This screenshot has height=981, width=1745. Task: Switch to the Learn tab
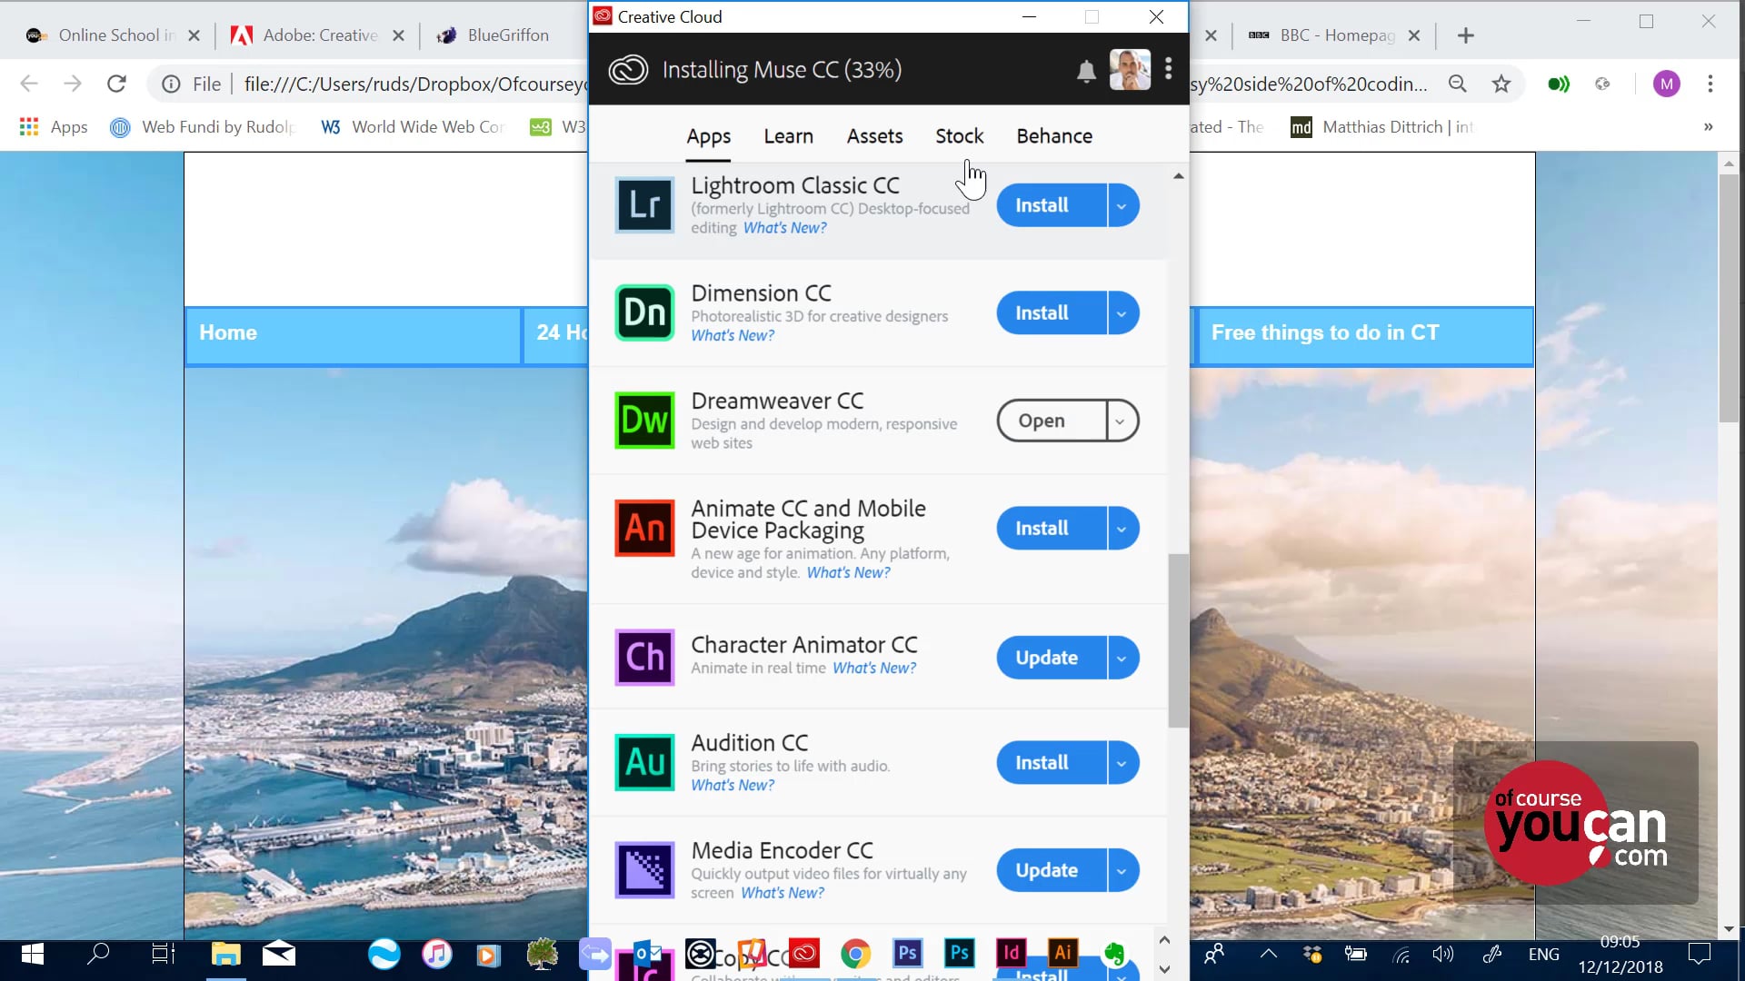click(x=788, y=136)
